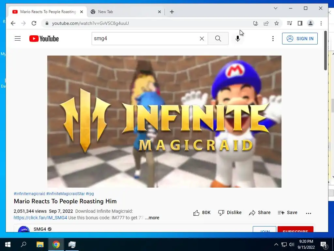Join the SMG4 channel membership
The image size is (334, 251).
click(x=265, y=229)
